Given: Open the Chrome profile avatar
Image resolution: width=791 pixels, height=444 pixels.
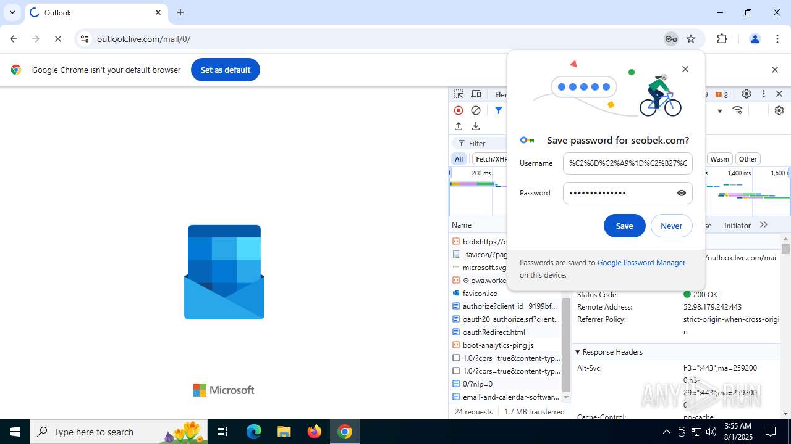Looking at the screenshot, I should (x=755, y=39).
